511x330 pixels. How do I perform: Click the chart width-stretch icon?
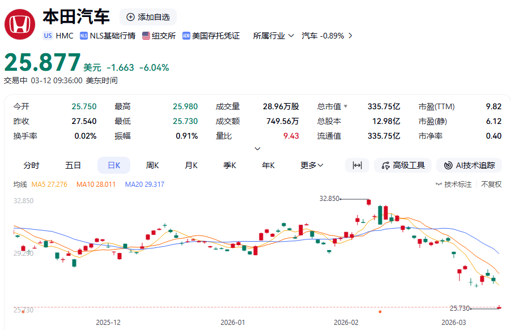357,165
